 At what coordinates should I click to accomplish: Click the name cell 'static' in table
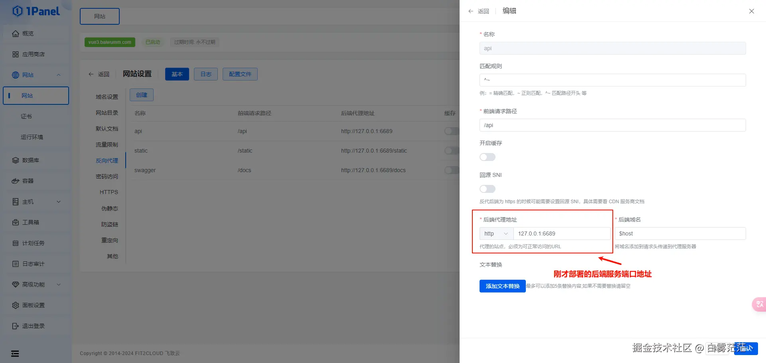(x=141, y=151)
